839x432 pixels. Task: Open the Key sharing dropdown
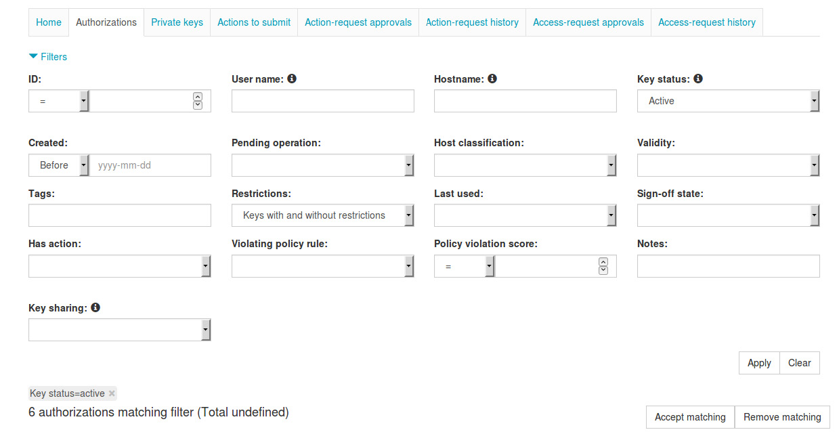click(120, 330)
